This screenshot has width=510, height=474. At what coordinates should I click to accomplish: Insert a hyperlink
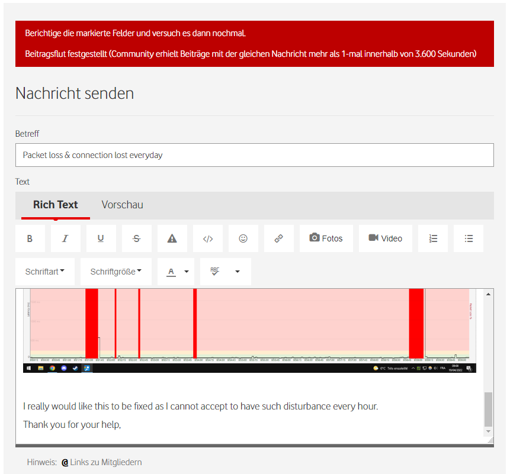click(x=279, y=238)
